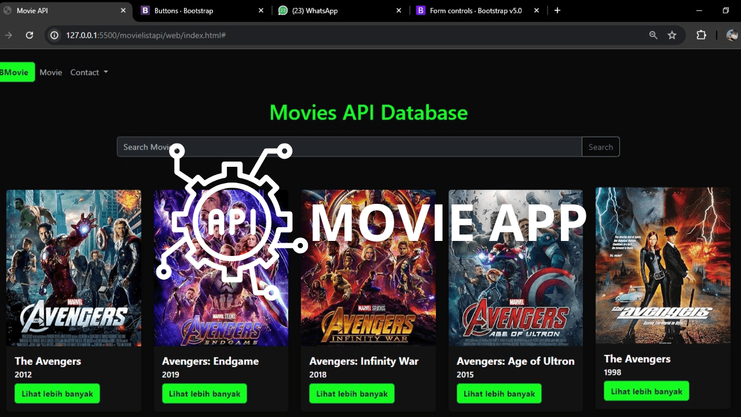Click Lihat lebih banyak for The Avengers 2012

coord(57,394)
